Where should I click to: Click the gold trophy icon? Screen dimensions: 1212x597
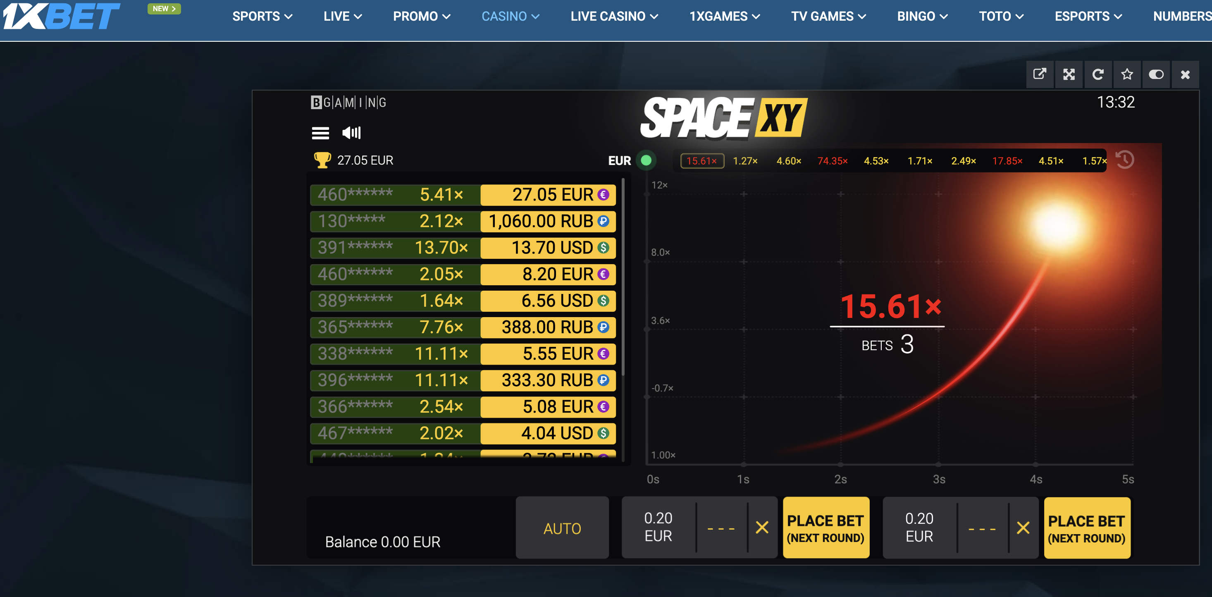tap(322, 160)
